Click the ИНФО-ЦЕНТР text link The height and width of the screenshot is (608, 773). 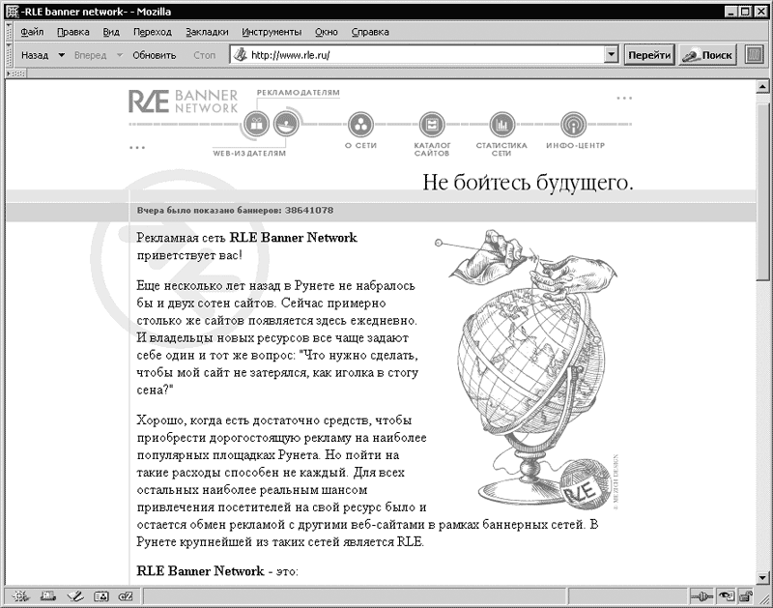pos(575,145)
